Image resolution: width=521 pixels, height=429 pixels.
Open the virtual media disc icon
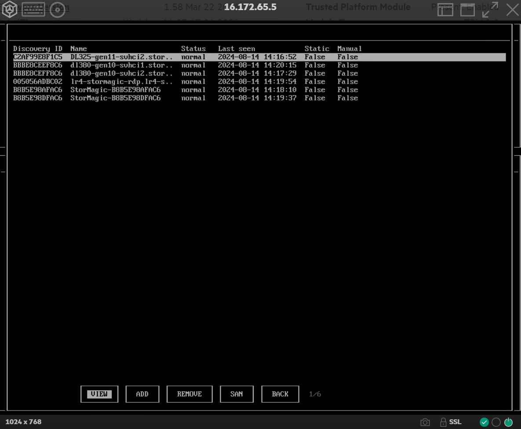(x=58, y=10)
